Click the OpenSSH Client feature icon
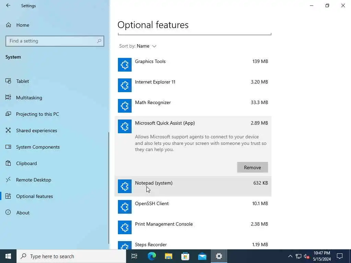Screen dimensions: 351x263 click(125, 207)
